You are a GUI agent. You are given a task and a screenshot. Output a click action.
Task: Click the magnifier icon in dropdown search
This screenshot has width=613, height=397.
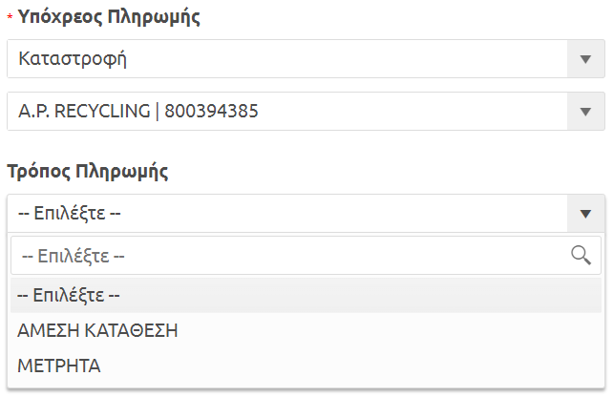click(x=580, y=254)
